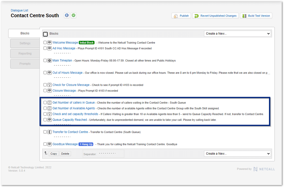This screenshot has height=187, width=284.
Task: Click the move-up arrow icon in the footer bar
Action: pos(46,153)
